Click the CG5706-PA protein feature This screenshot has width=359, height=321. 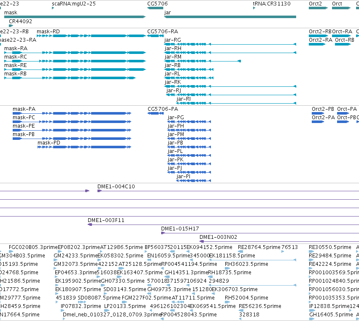[156, 113]
